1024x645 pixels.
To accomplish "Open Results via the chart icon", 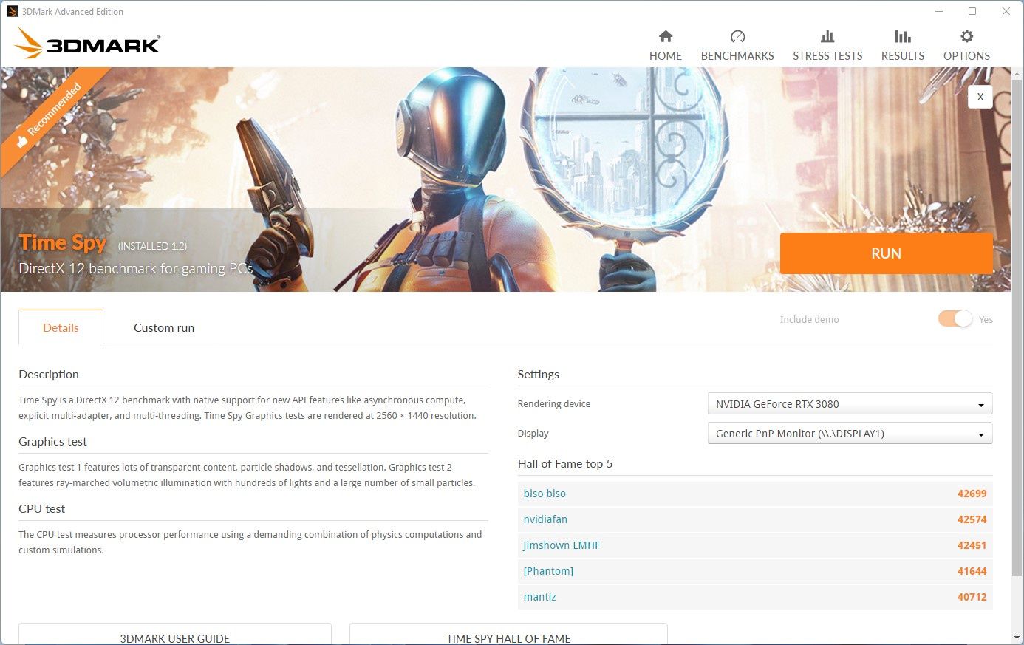I will coord(903,36).
